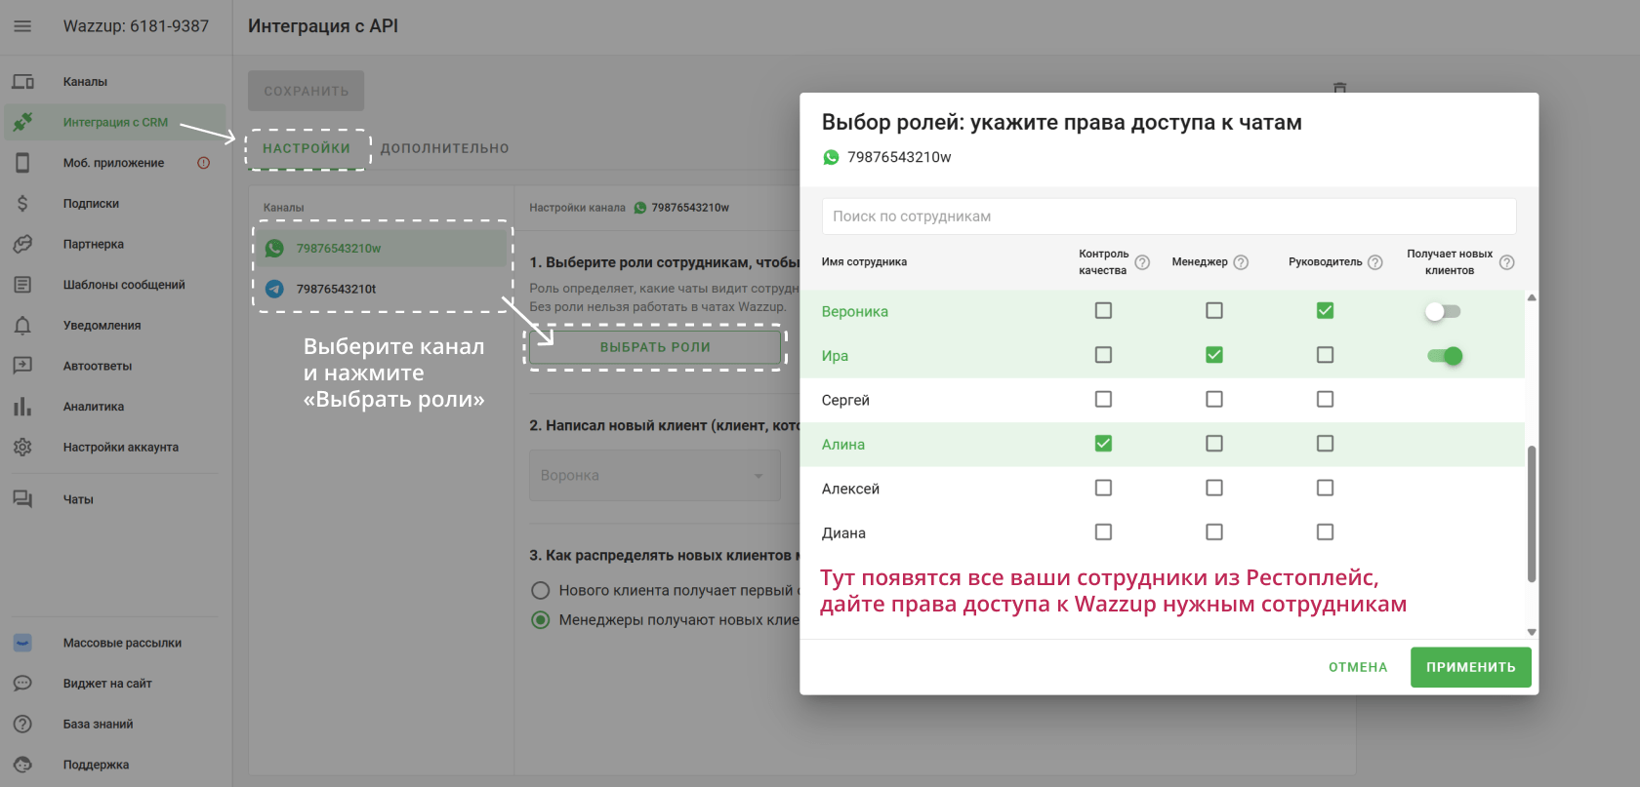Click the Применить button
This screenshot has height=787, width=1640.
coord(1471,667)
